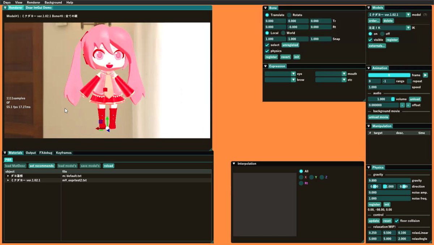The height and width of the screenshot is (245, 434).
Task: Expand the ミクダヨー ver.1.02.1 tree row
Action: (8, 180)
